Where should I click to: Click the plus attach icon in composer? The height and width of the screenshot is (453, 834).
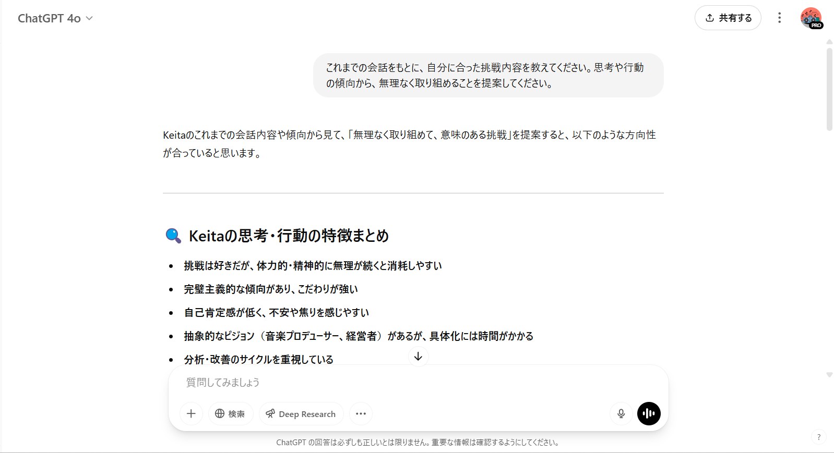[x=191, y=413]
